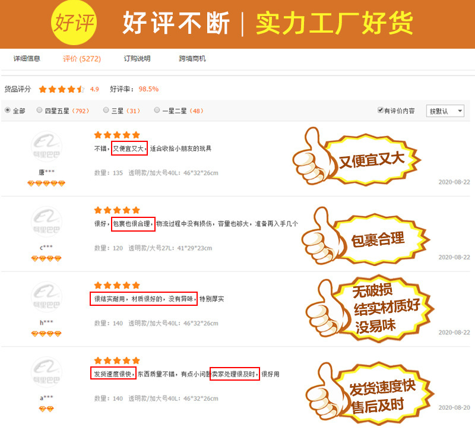Screen dimensions: 475x446
Task: Switch to the 订购说明 tab
Action: tap(137, 58)
